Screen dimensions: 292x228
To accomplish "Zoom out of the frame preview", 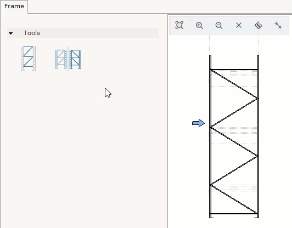I will [219, 25].
